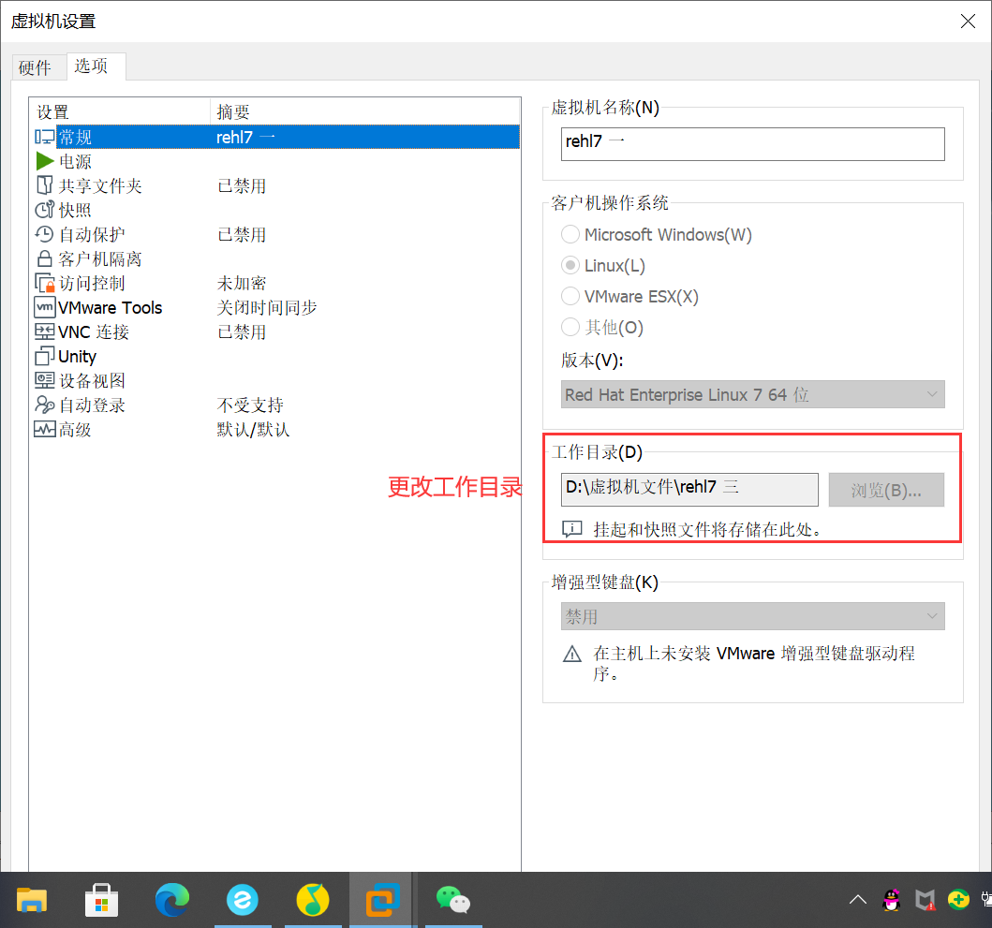Open the blue e browser taskbar icon
Viewport: 992px width, 928px height.
(243, 900)
